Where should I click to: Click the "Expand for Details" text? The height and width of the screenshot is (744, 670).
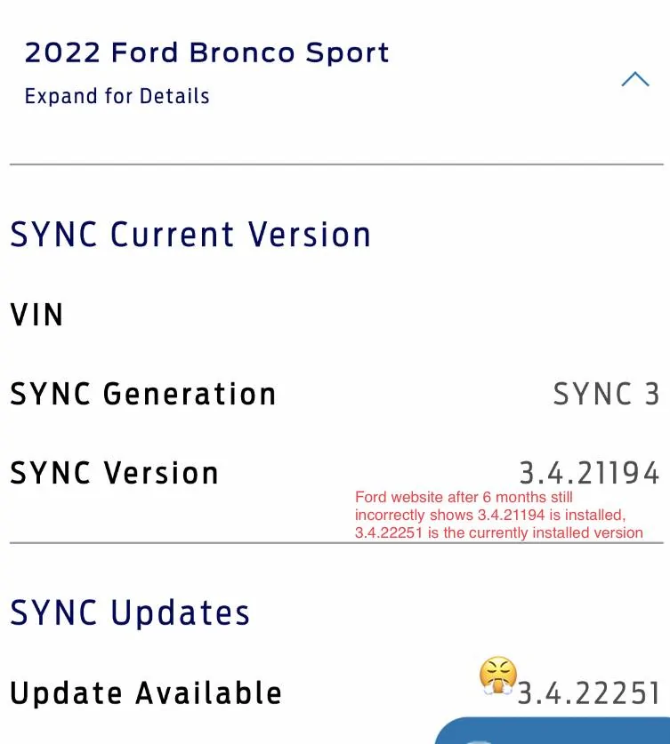117,96
